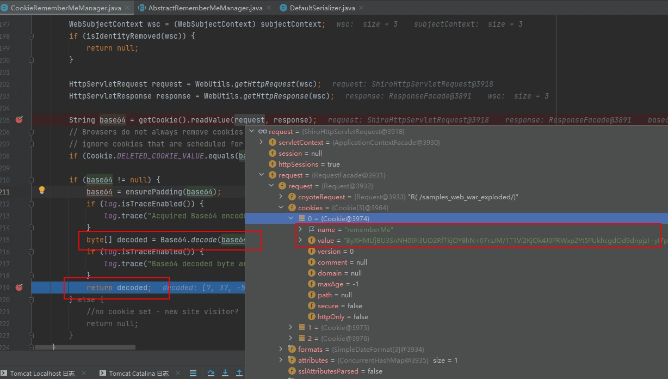Image resolution: width=668 pixels, height=379 pixels.
Task: Expand the servletContext field node
Action: click(x=261, y=142)
